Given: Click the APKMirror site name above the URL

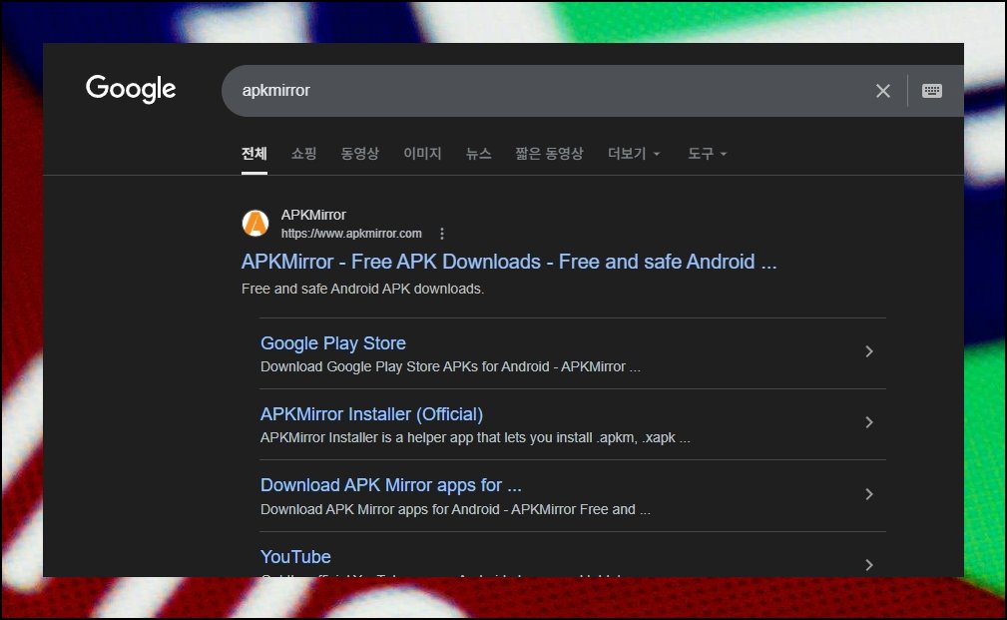Looking at the screenshot, I should click(313, 215).
